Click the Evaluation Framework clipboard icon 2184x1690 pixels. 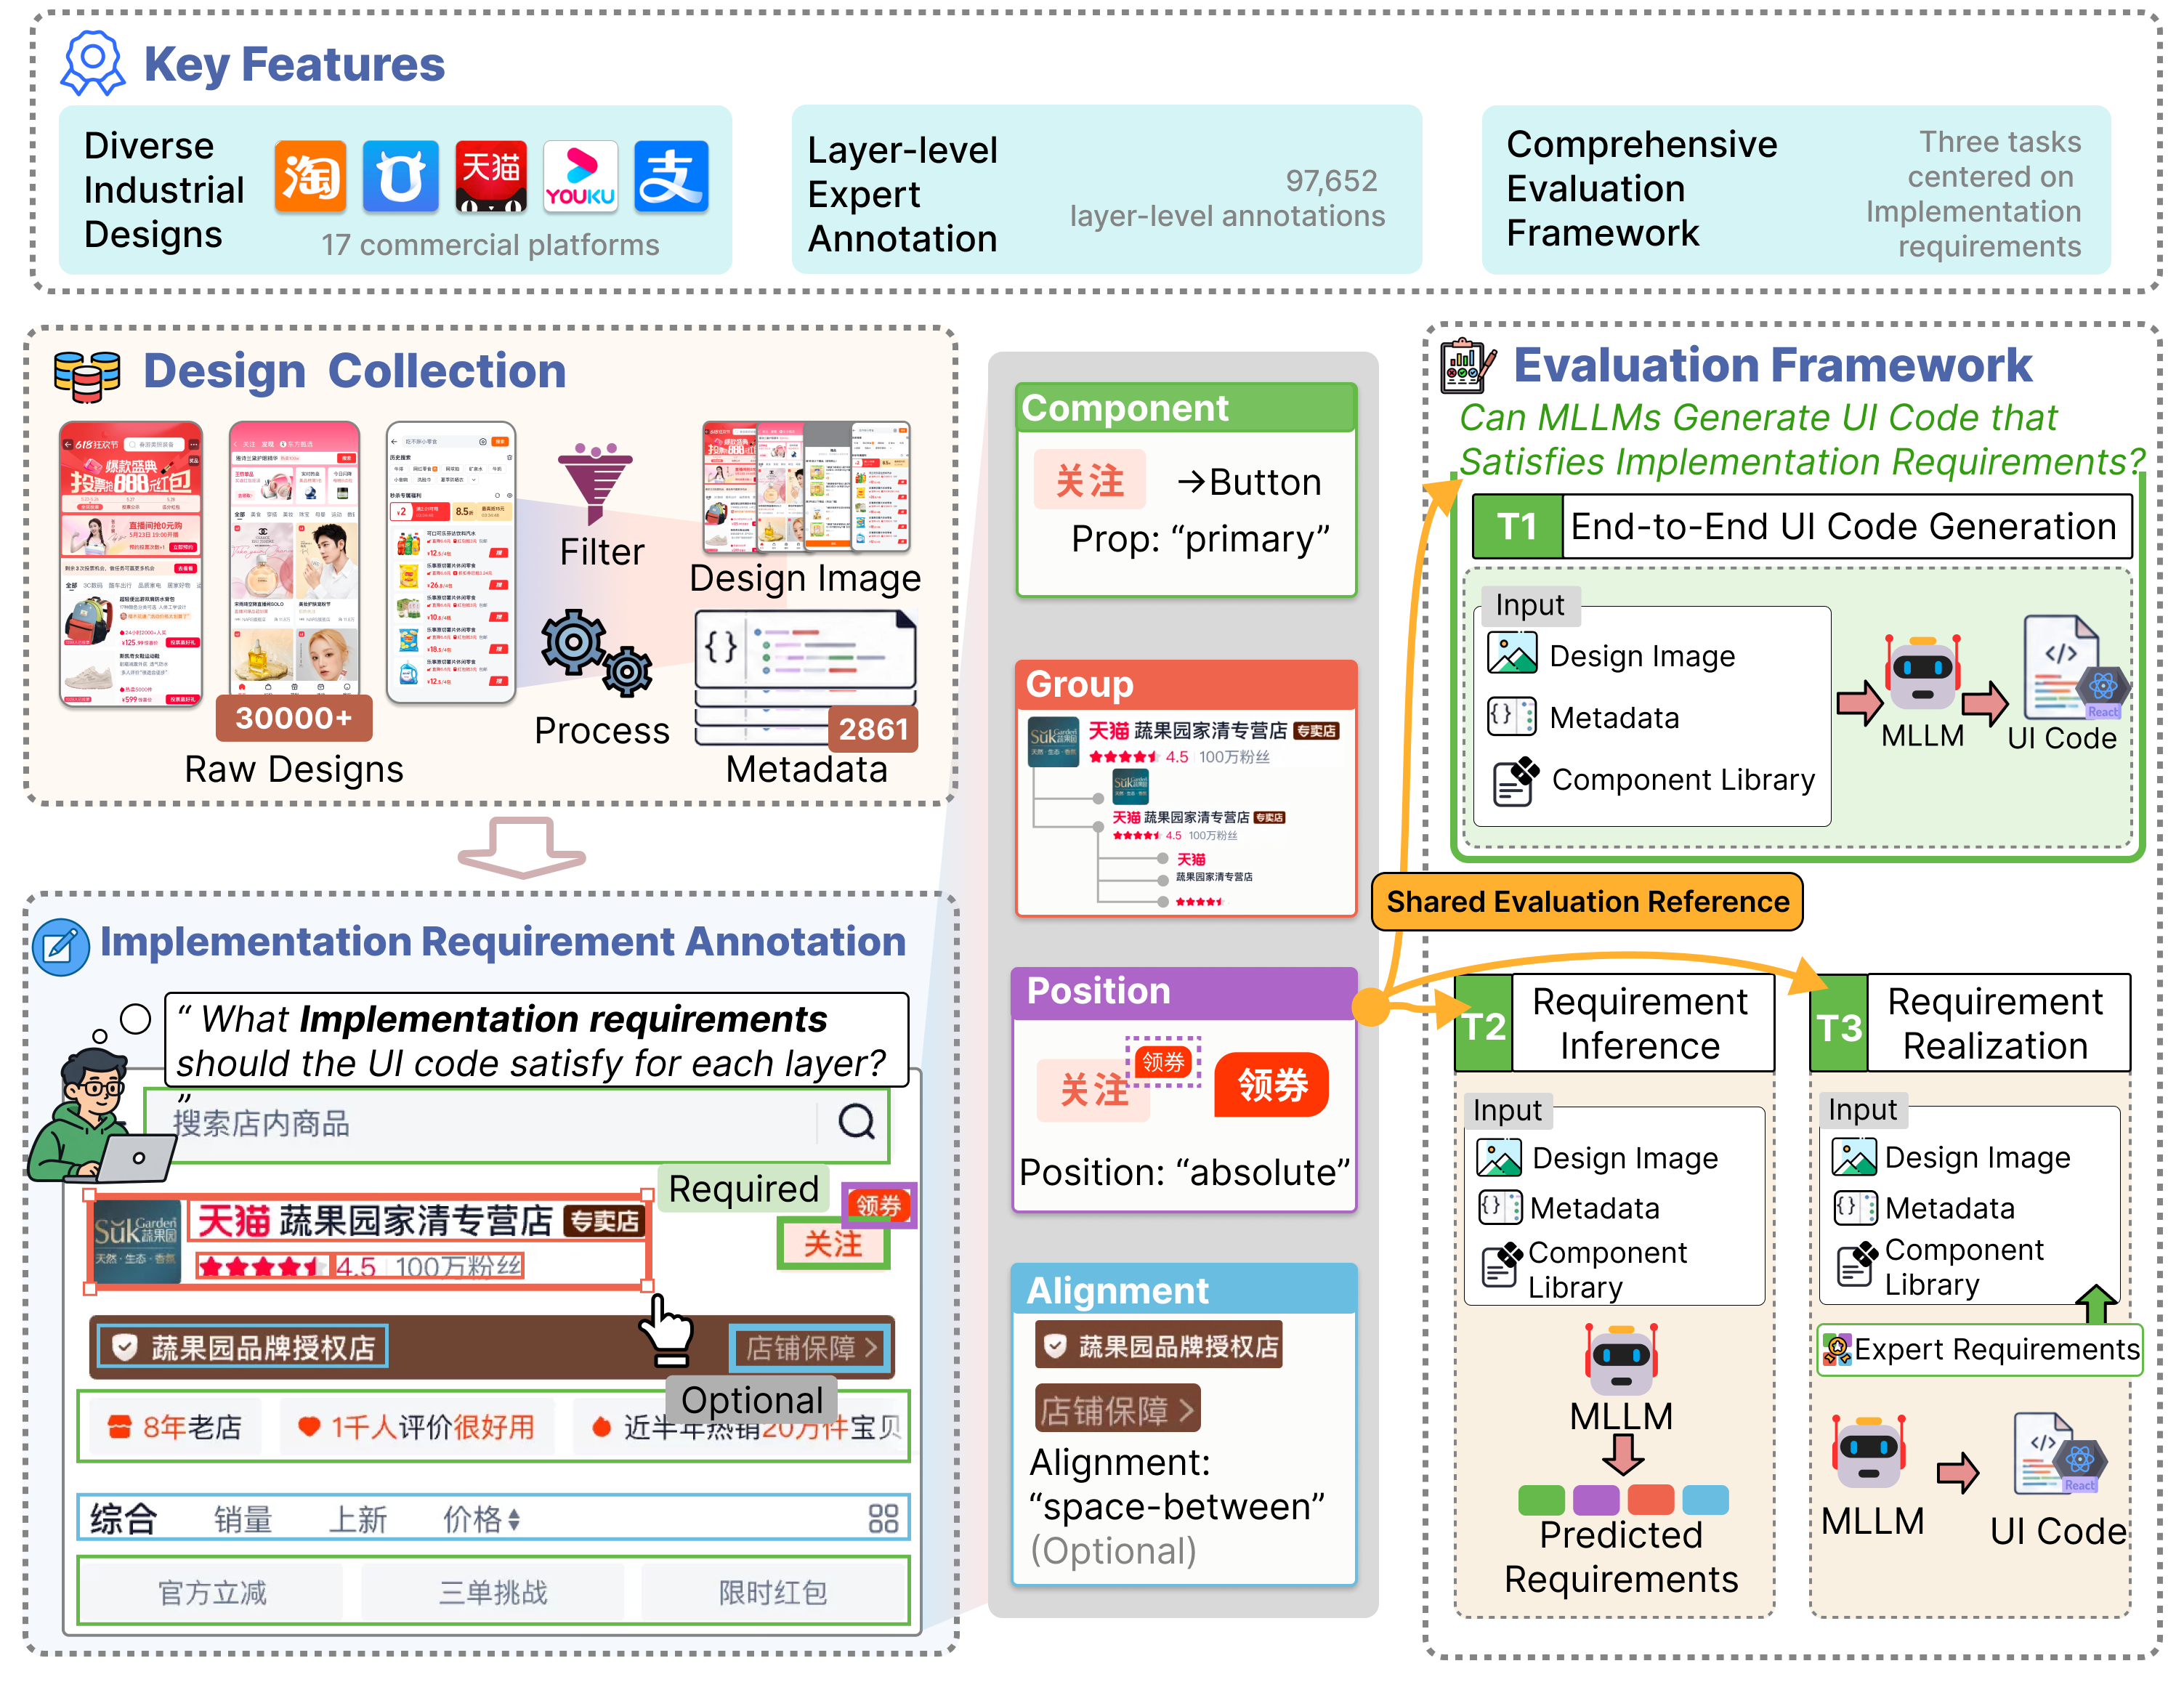[x=1467, y=366]
